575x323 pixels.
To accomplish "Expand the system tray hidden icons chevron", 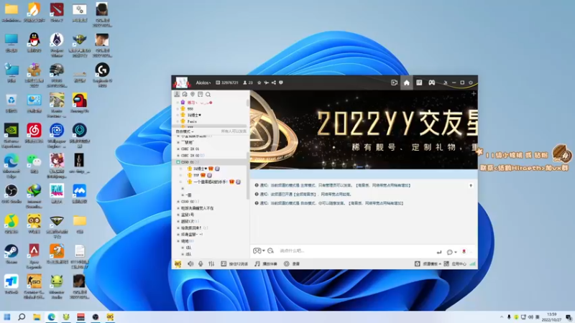I will point(501,317).
